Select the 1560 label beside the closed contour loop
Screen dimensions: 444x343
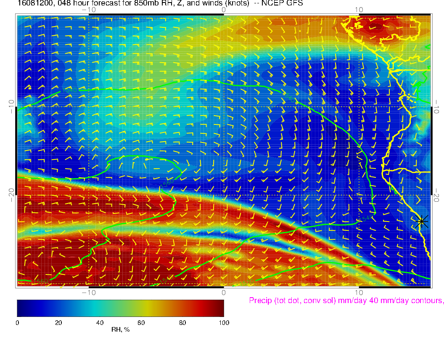(x=167, y=183)
